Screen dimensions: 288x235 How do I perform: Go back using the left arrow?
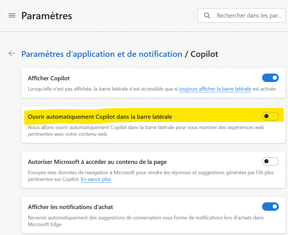[12, 53]
